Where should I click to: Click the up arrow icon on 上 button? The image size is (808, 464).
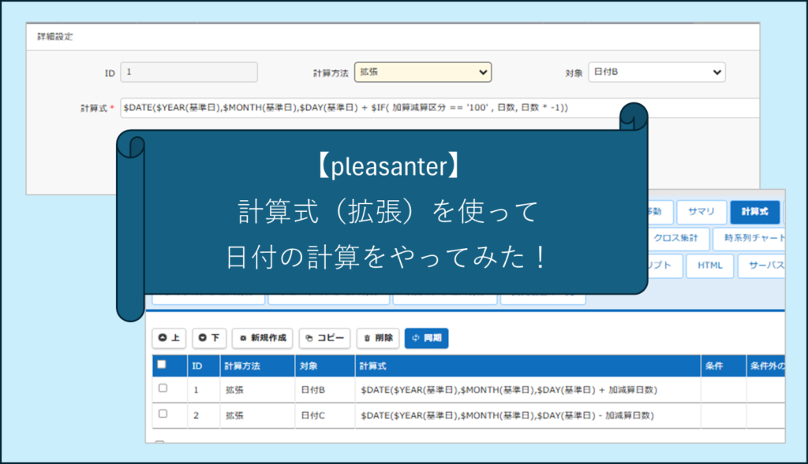[163, 338]
